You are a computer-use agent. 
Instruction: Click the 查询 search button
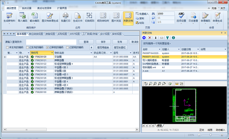86,42
